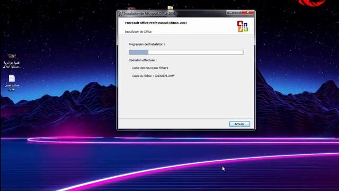Click the 'Copie des nouveaux fichiers' text
The height and width of the screenshot is (191, 339).
click(x=150, y=68)
